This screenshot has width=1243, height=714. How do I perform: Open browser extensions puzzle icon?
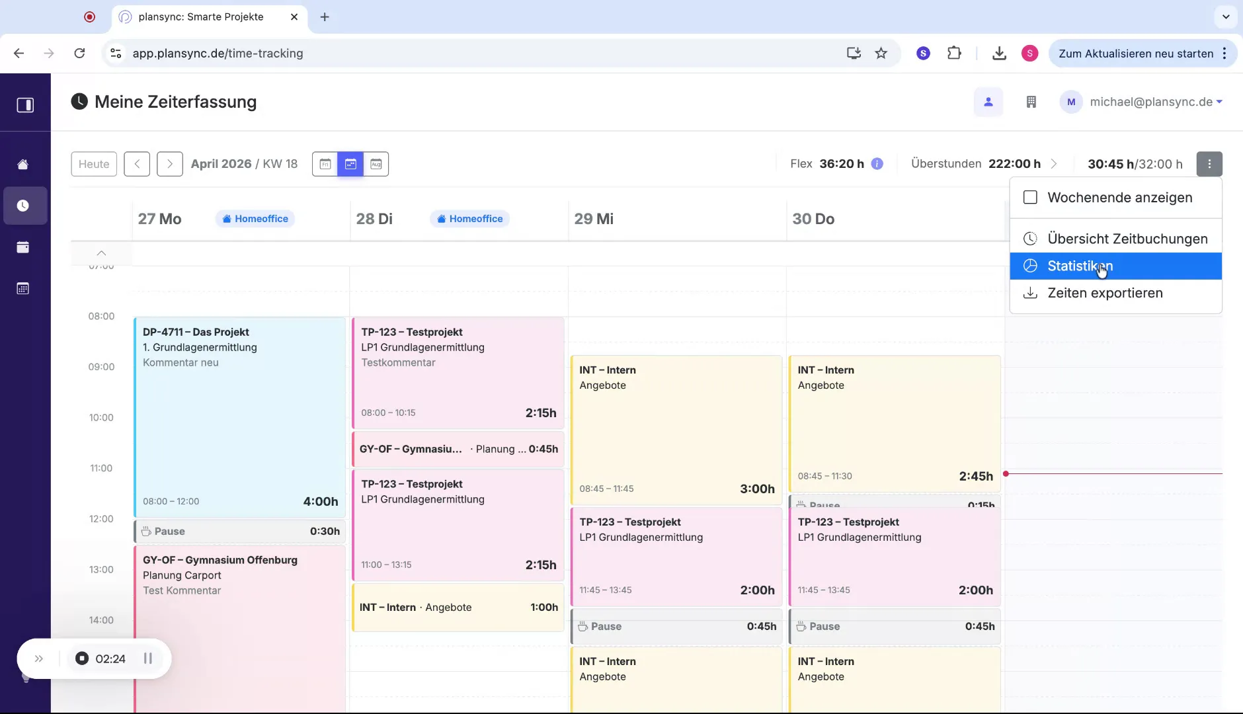click(954, 54)
